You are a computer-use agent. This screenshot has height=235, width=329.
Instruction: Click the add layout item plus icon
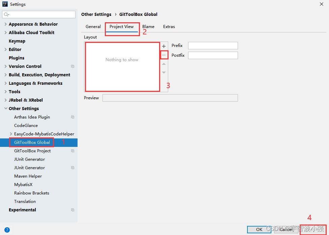click(164, 46)
